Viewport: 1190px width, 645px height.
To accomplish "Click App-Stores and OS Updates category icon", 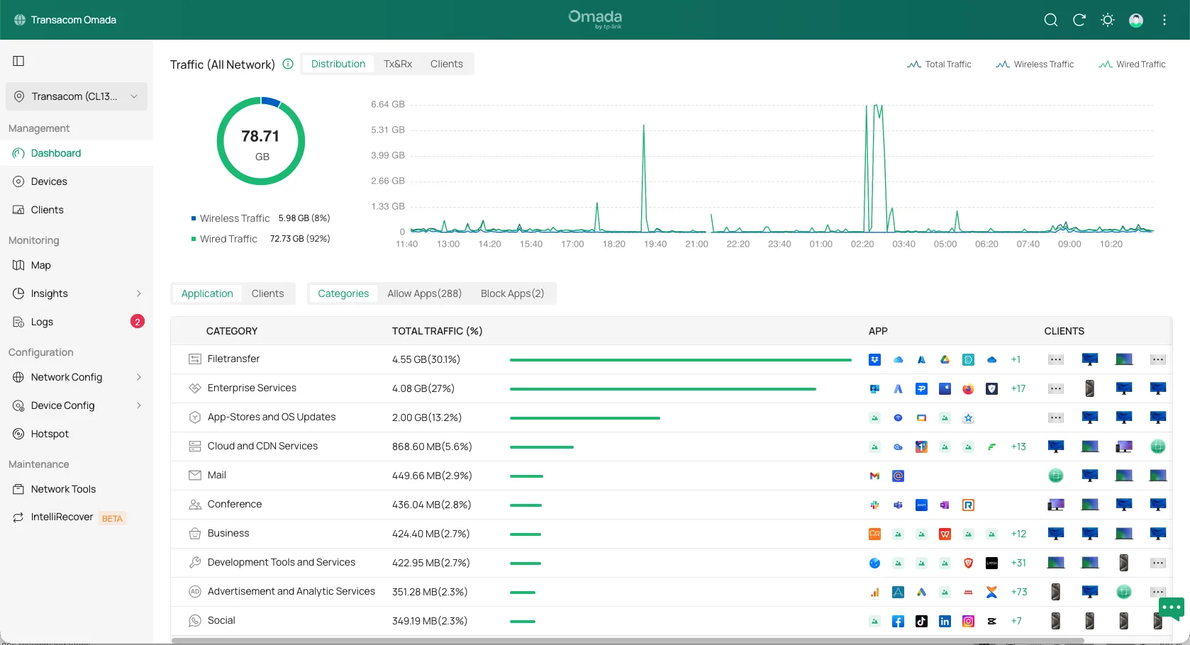I will pyautogui.click(x=195, y=417).
